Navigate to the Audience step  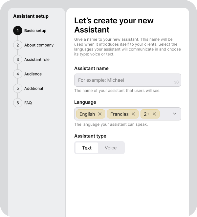(x=33, y=74)
